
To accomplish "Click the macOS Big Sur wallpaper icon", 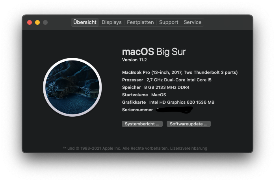I will [72, 87].
